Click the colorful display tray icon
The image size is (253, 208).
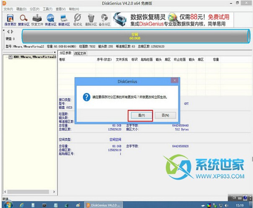pos(209,205)
